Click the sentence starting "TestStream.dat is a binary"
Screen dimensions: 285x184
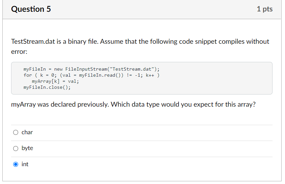[x=140, y=42]
